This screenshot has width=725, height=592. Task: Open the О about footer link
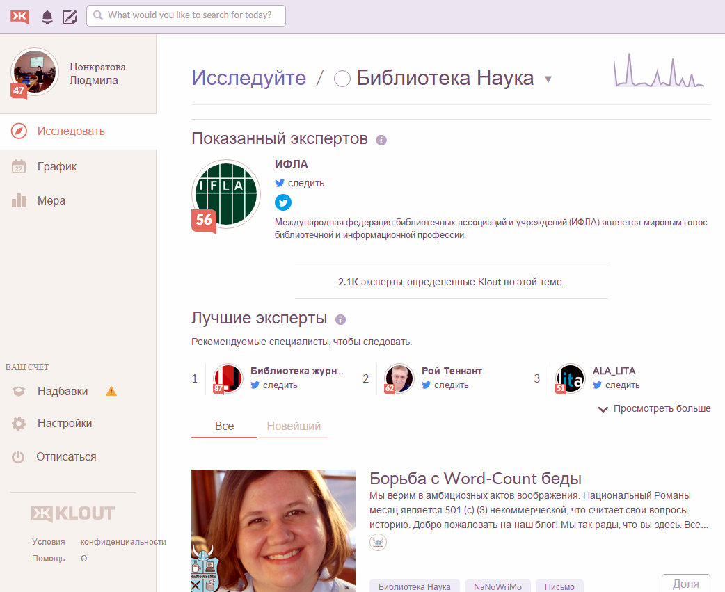(x=83, y=559)
